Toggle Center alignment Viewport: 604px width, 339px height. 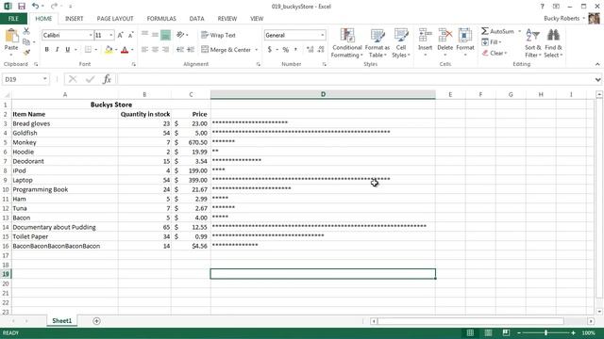click(x=155, y=50)
